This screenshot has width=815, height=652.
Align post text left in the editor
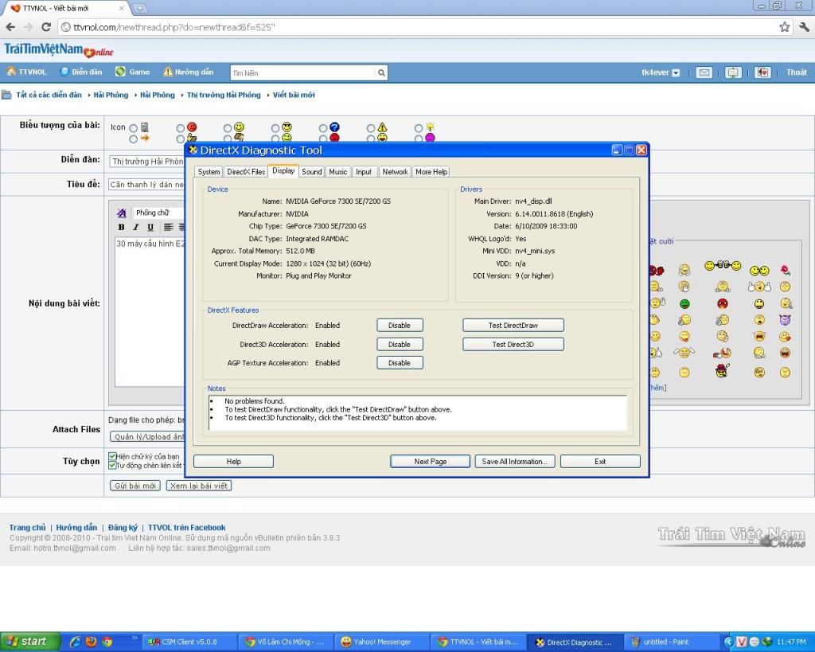[x=169, y=227]
